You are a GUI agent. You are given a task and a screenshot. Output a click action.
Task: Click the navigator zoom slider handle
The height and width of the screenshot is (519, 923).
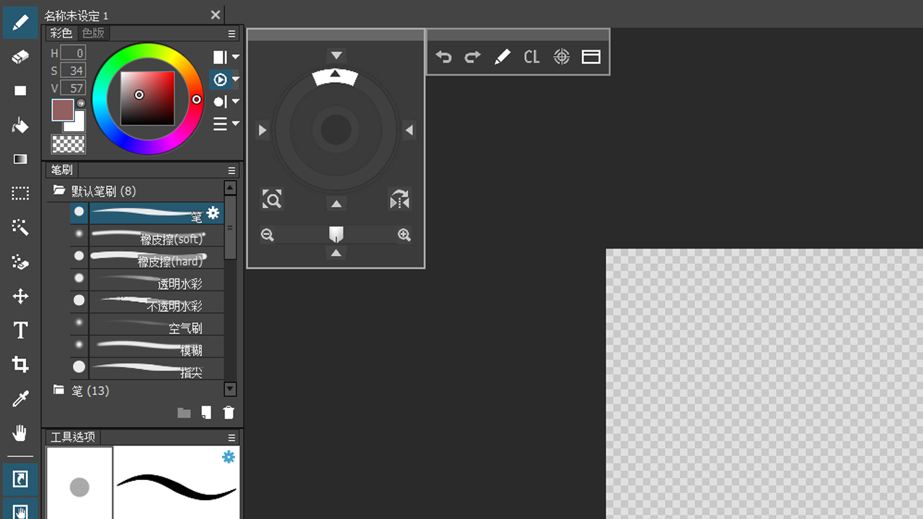(336, 234)
